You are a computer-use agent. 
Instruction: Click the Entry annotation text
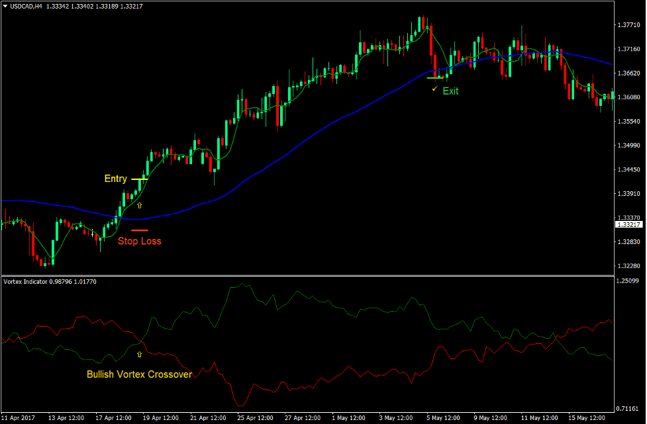115,179
